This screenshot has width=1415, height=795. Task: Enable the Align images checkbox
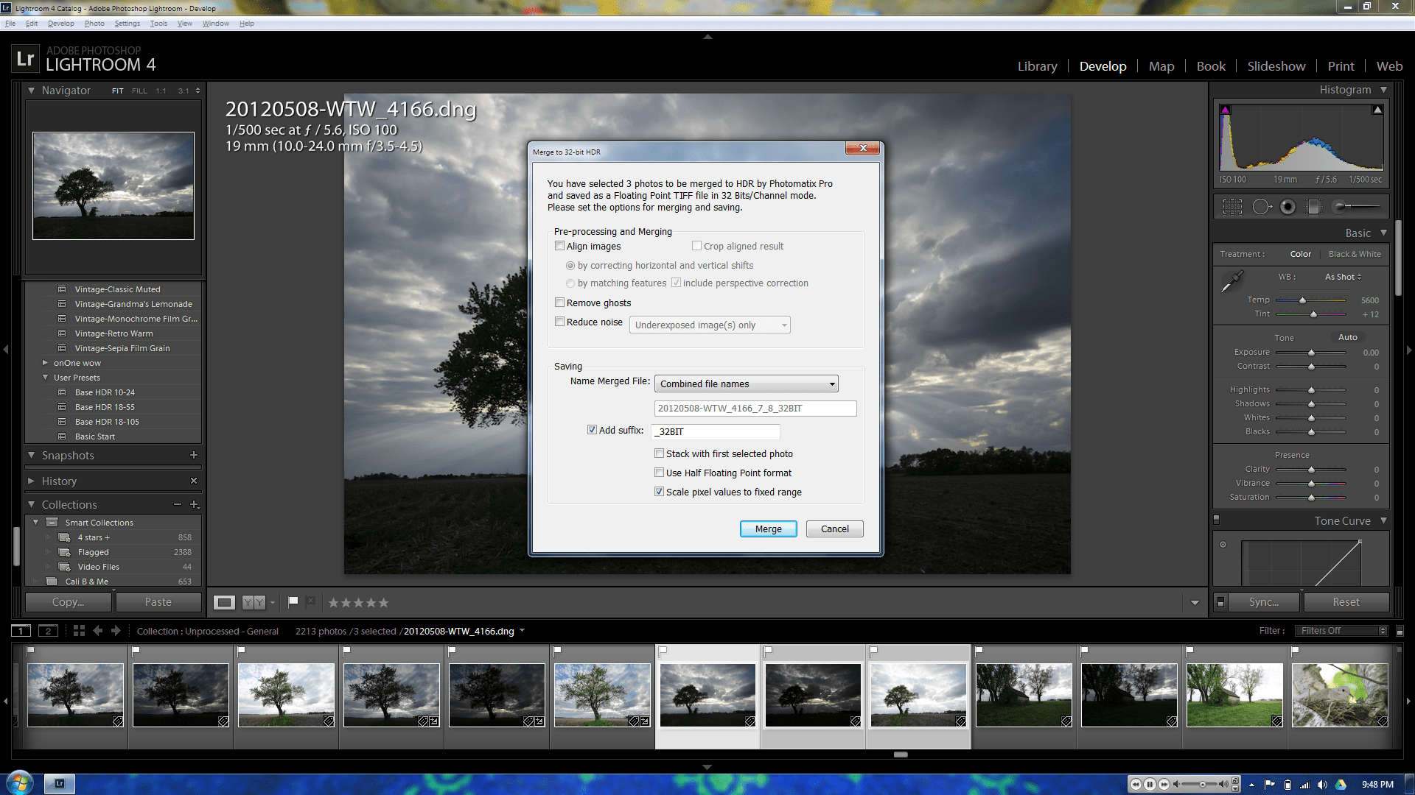tap(560, 247)
